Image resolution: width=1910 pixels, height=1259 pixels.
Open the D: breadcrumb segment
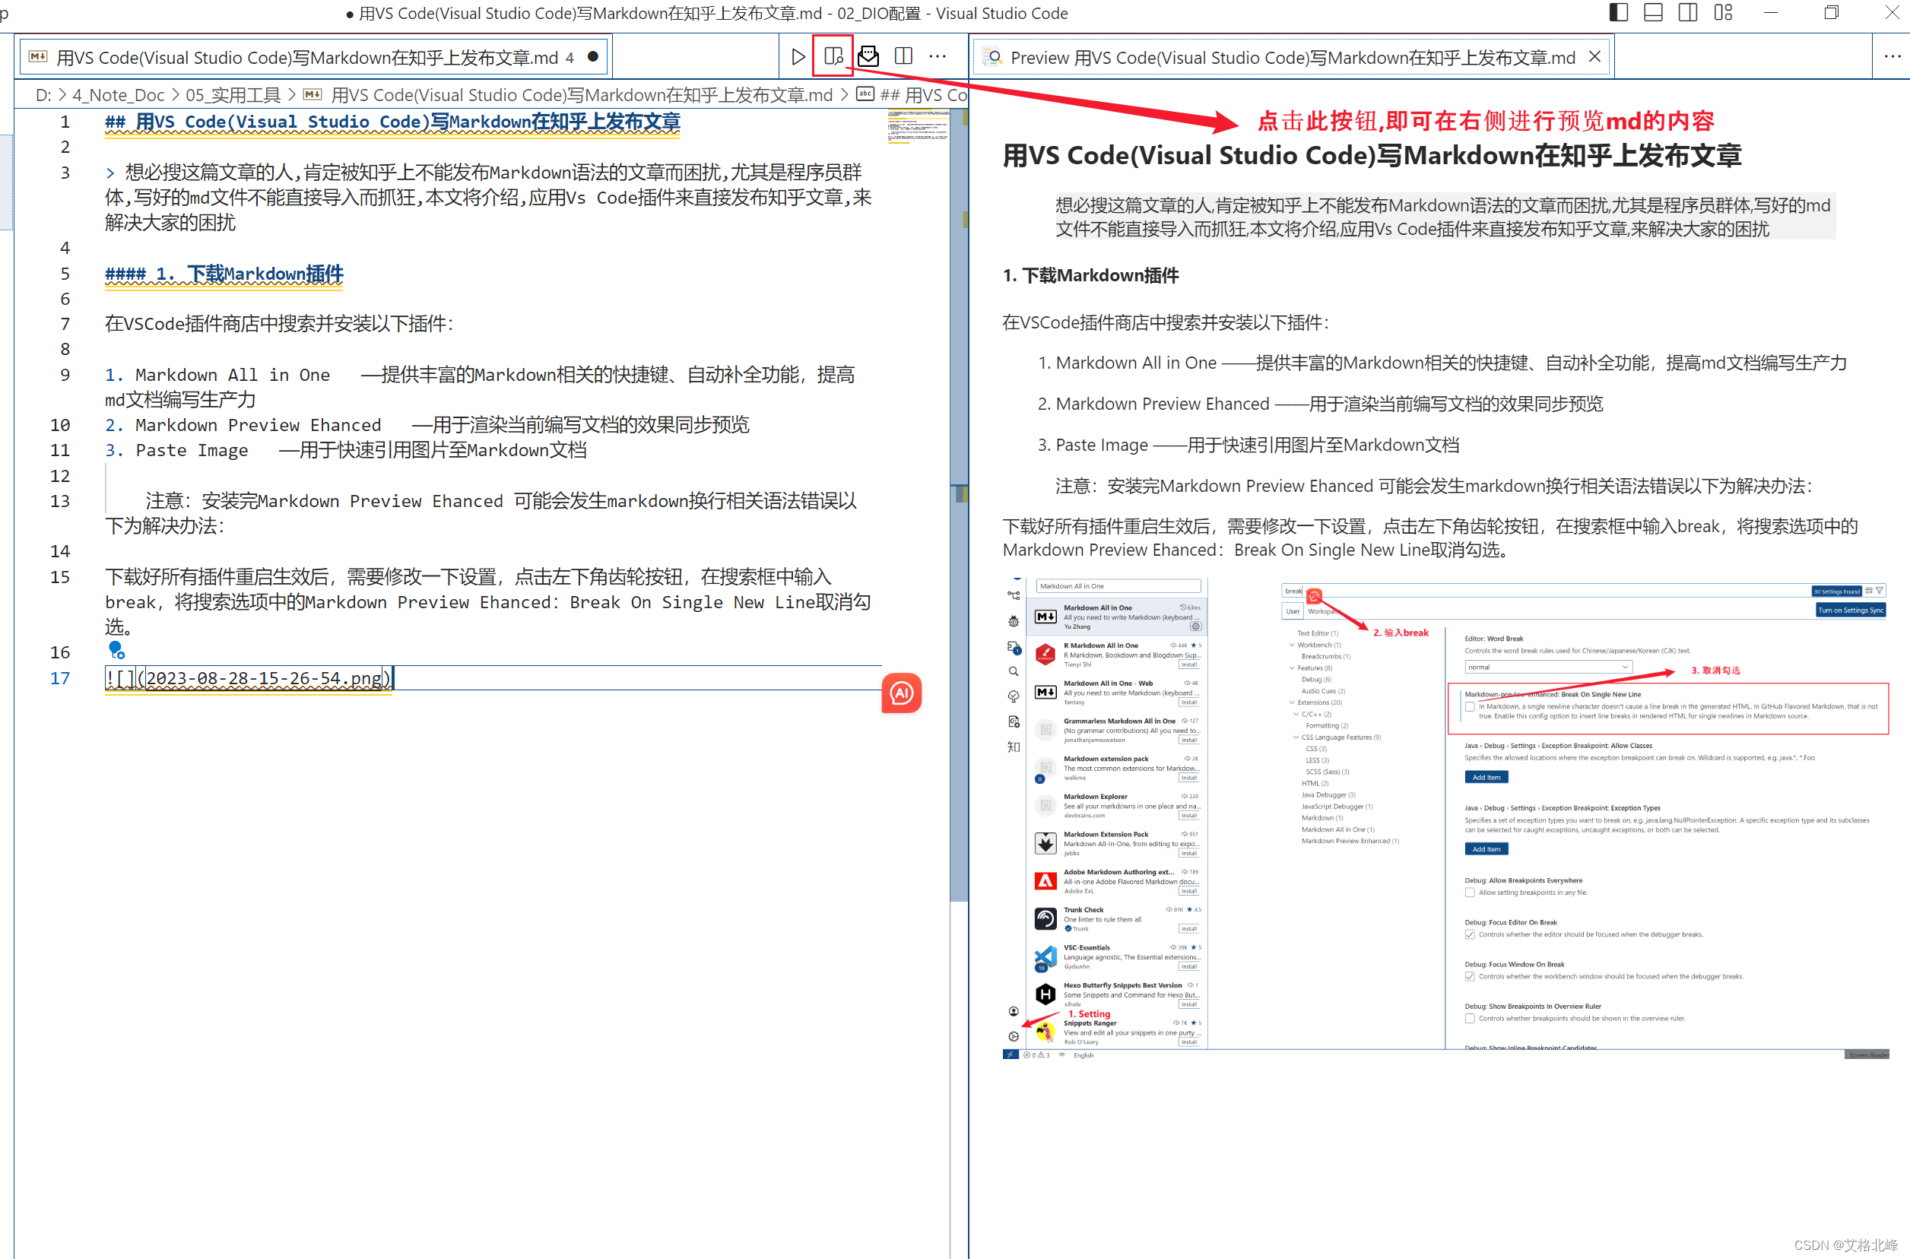[x=43, y=95]
